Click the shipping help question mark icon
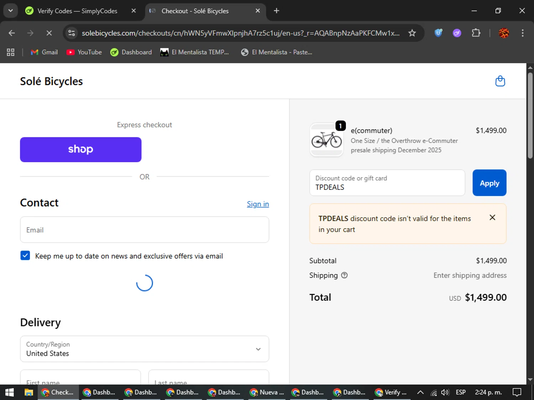 [x=344, y=275]
